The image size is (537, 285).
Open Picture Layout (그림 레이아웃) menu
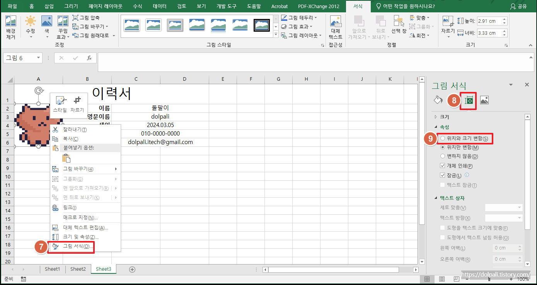pos(301,36)
